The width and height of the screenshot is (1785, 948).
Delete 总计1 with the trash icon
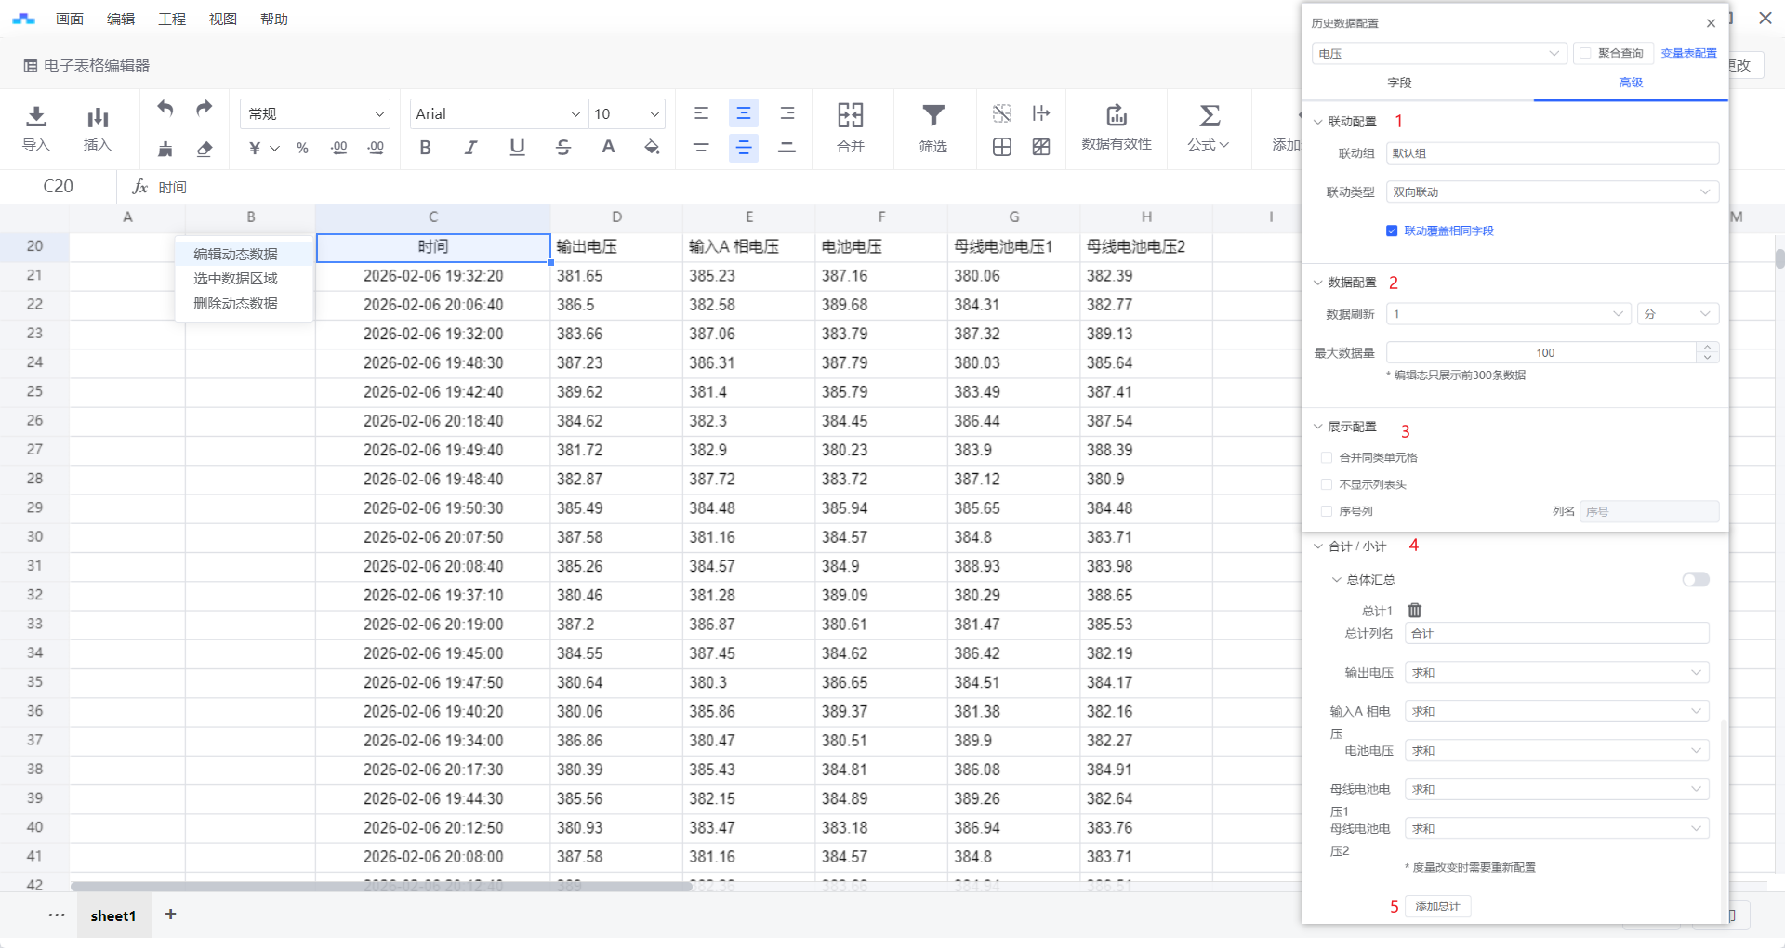[1415, 611]
